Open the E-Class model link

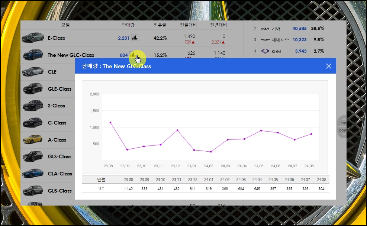pyautogui.click(x=57, y=38)
